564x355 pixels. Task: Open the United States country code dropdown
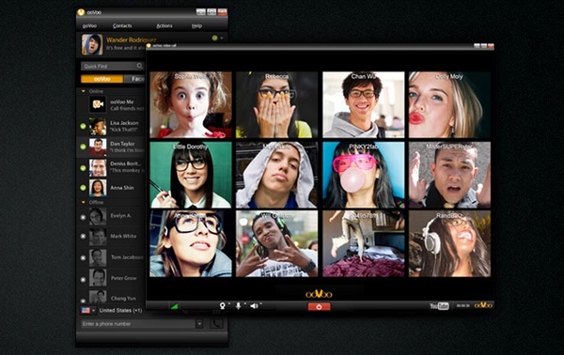pos(93,310)
